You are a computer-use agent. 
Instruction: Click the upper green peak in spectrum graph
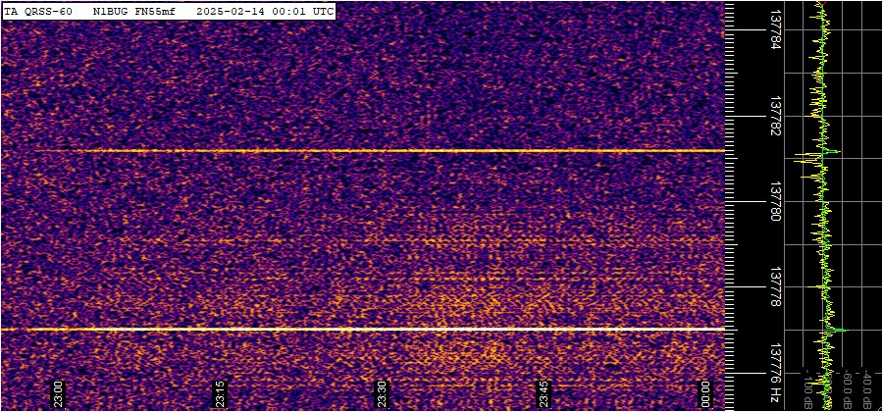point(837,152)
